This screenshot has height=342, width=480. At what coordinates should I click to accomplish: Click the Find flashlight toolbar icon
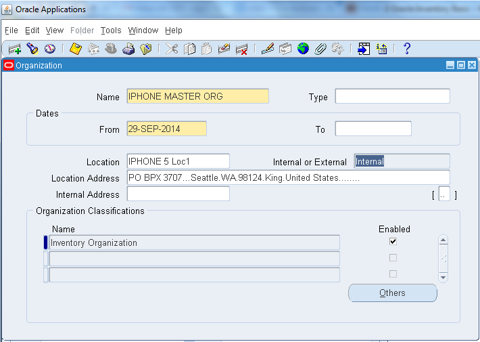32,49
